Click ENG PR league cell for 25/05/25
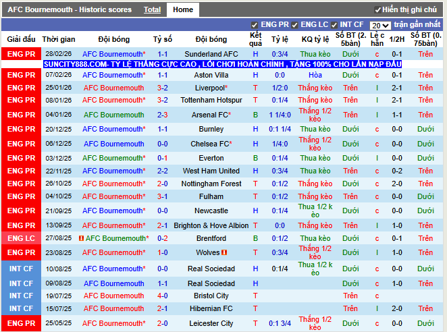Screen dimensions: 447x332 (21, 323)
